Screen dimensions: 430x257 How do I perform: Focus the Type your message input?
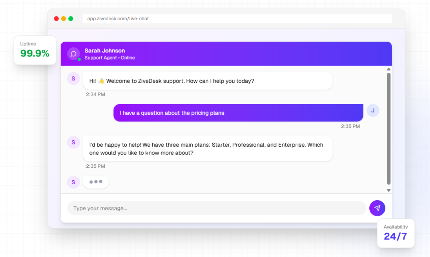216,208
